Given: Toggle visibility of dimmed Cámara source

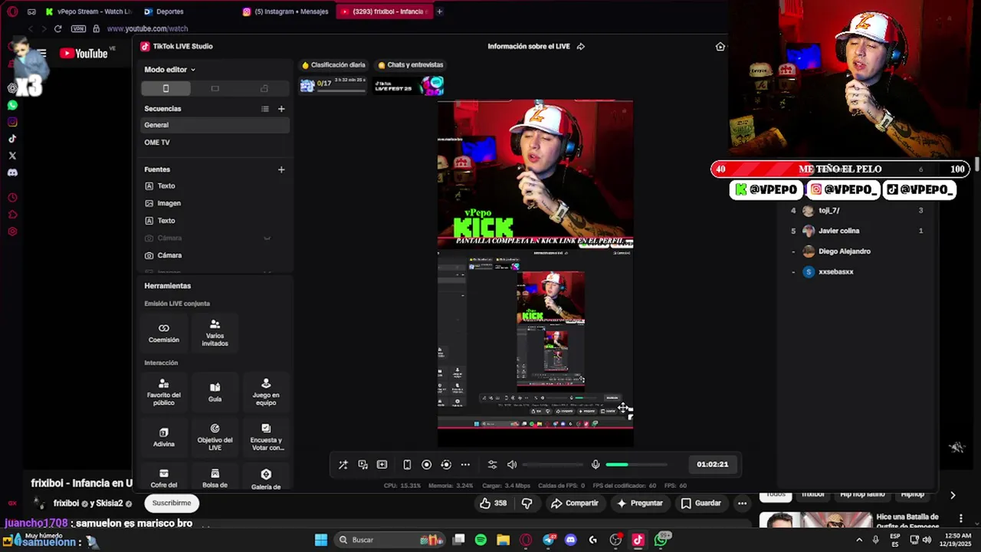Looking at the screenshot, I should 267,238.
